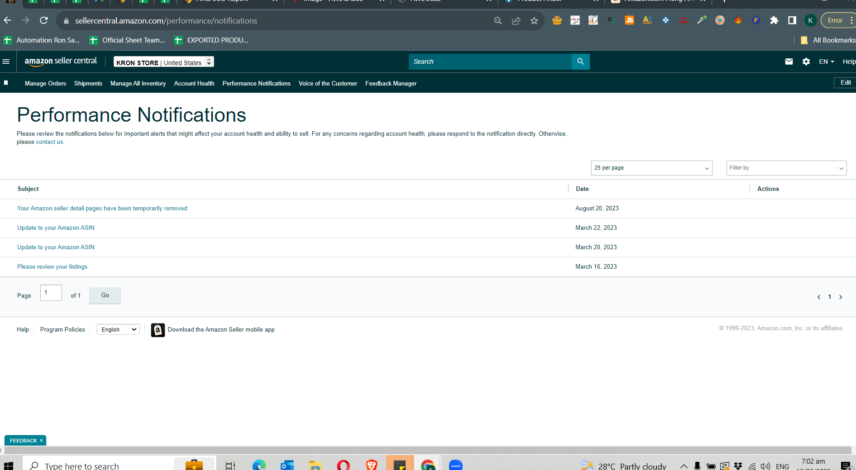This screenshot has height=470, width=856.
Task: Open the Chrome profile K avatar
Action: [x=810, y=20]
